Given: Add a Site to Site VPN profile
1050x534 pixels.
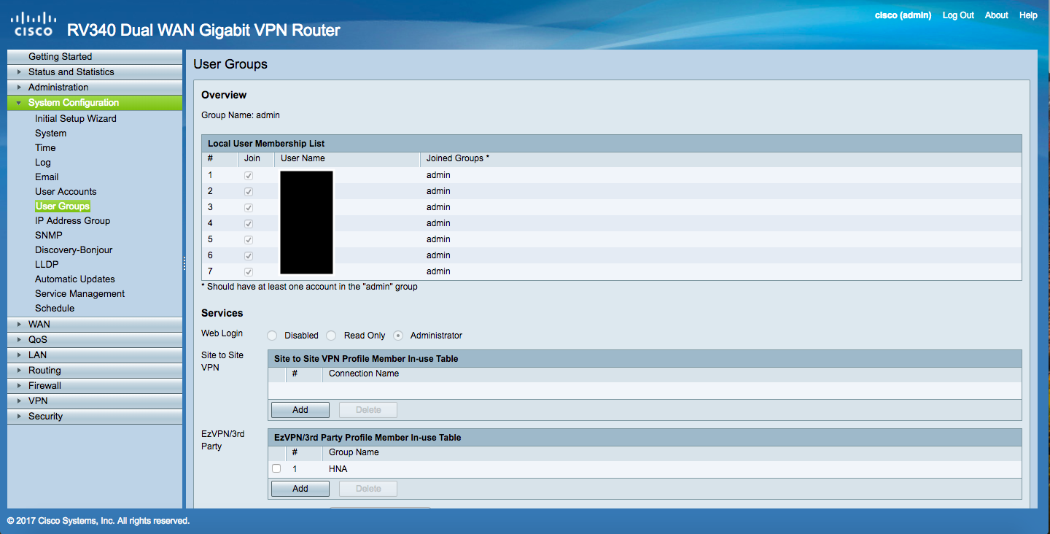Looking at the screenshot, I should 300,410.
